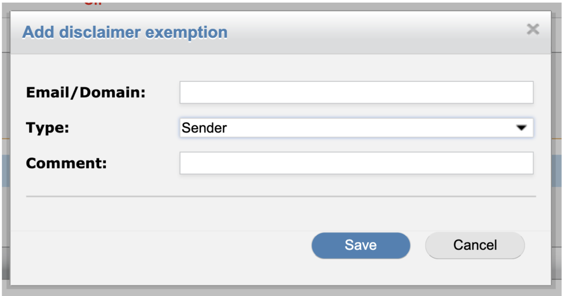
Task: Click the Email/Domain label
Action: click(x=86, y=92)
